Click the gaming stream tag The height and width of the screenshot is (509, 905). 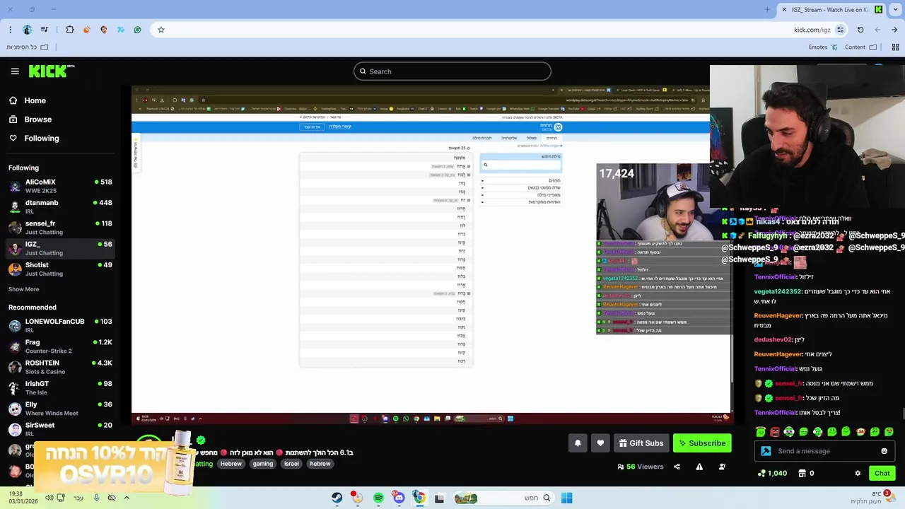pyautogui.click(x=262, y=464)
